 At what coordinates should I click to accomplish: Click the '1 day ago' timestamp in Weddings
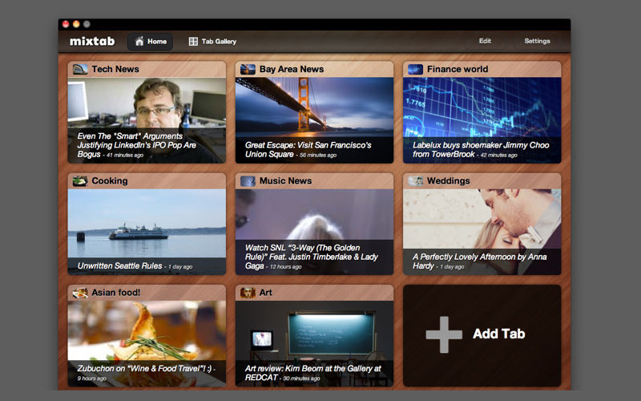(x=452, y=267)
